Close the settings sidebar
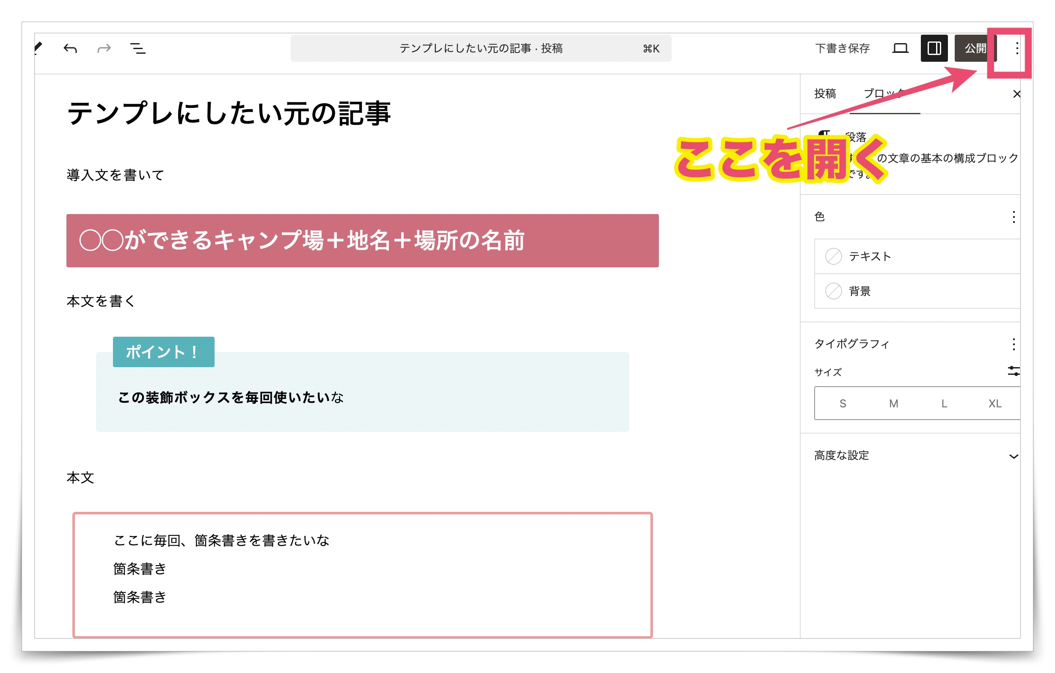1055x673 pixels. [x=1016, y=94]
